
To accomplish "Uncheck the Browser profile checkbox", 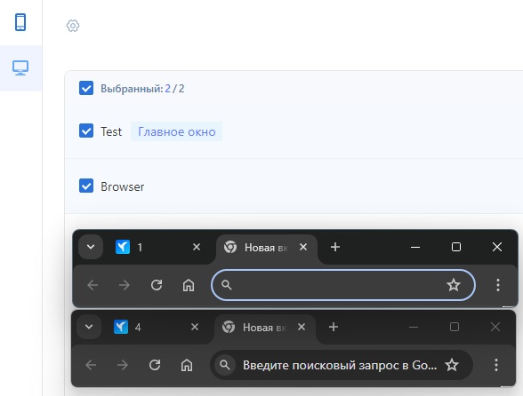I will pyautogui.click(x=86, y=186).
